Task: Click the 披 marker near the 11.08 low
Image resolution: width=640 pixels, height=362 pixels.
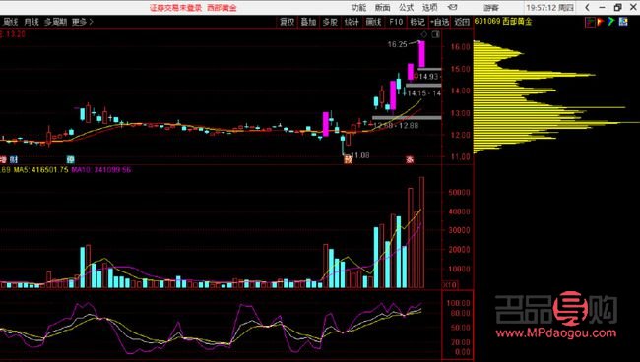Action: 348,159
